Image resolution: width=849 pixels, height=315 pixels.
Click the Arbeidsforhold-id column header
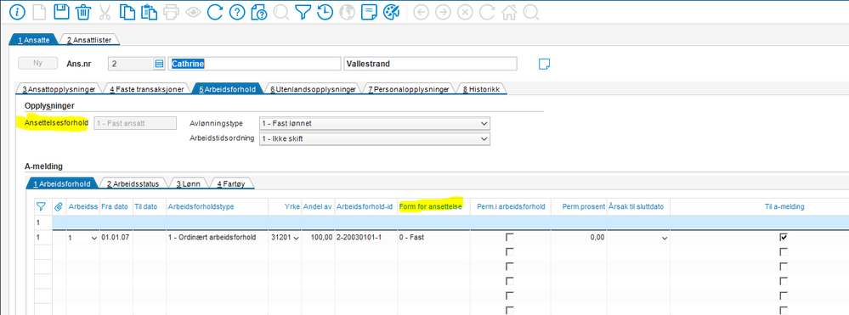pos(366,207)
